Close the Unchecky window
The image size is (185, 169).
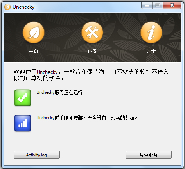[x=172, y=5]
